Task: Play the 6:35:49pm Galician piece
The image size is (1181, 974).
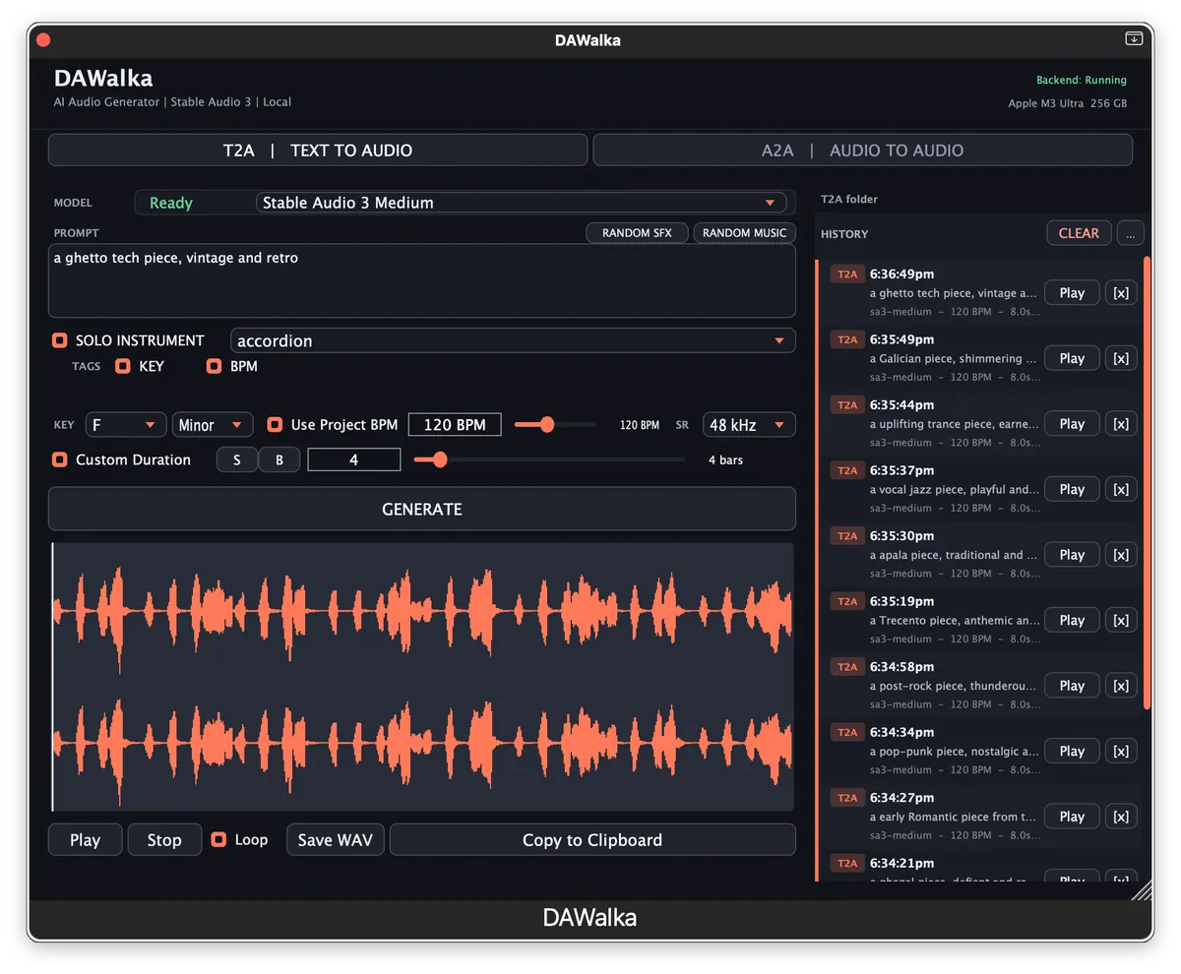Action: coord(1072,358)
